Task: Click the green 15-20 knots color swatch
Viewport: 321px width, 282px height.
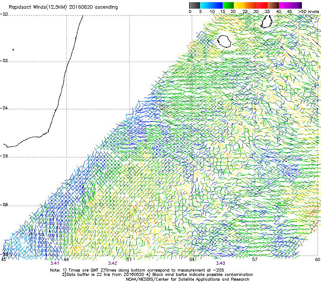Action: [x=228, y=5]
